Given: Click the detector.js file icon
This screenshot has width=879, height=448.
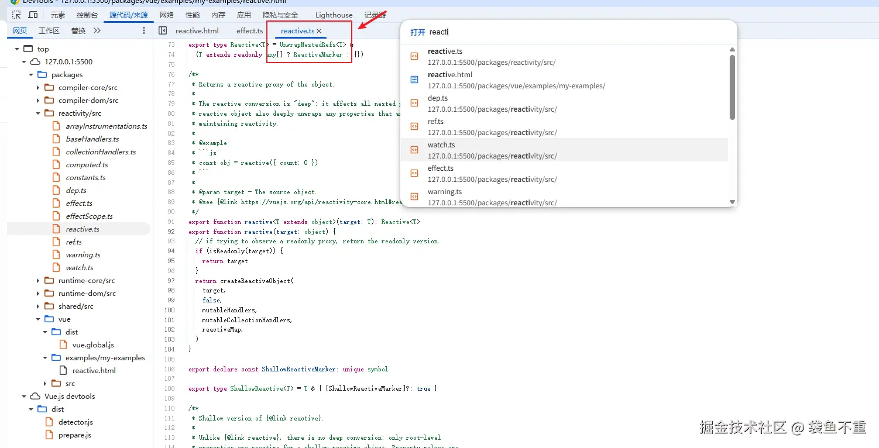Looking at the screenshot, I should click(x=49, y=422).
